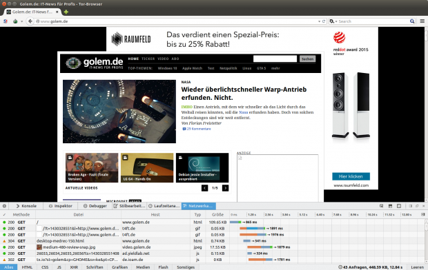Open the Stilbearbeitung tab
The image size is (428, 270).
pos(129,206)
